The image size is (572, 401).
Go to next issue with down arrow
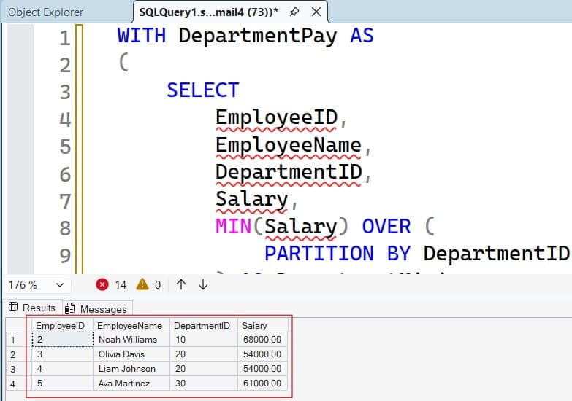tap(203, 284)
